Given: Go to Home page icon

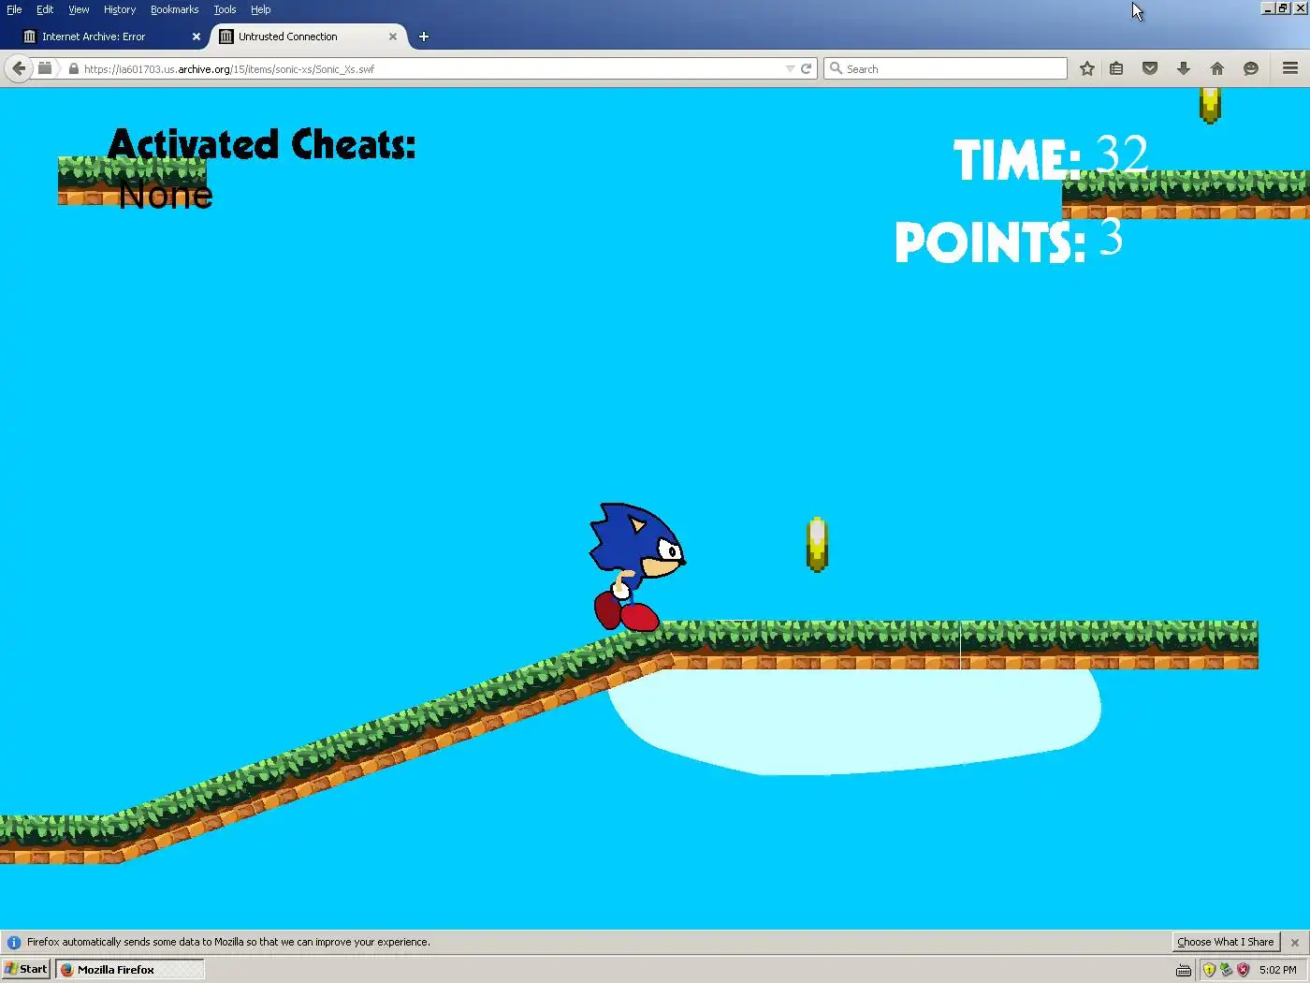Looking at the screenshot, I should 1217,68.
